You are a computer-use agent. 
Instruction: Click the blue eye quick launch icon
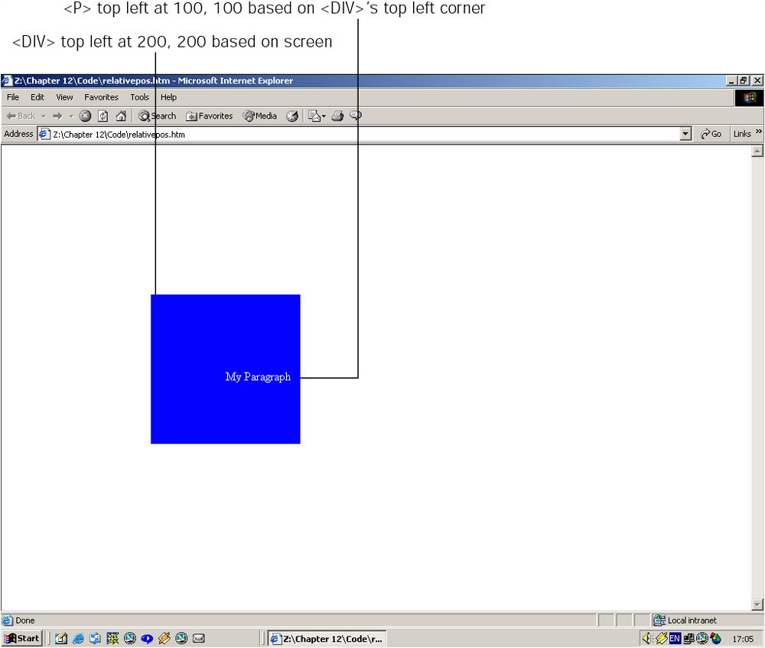(x=147, y=638)
